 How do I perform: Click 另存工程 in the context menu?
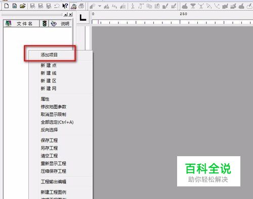point(49,148)
